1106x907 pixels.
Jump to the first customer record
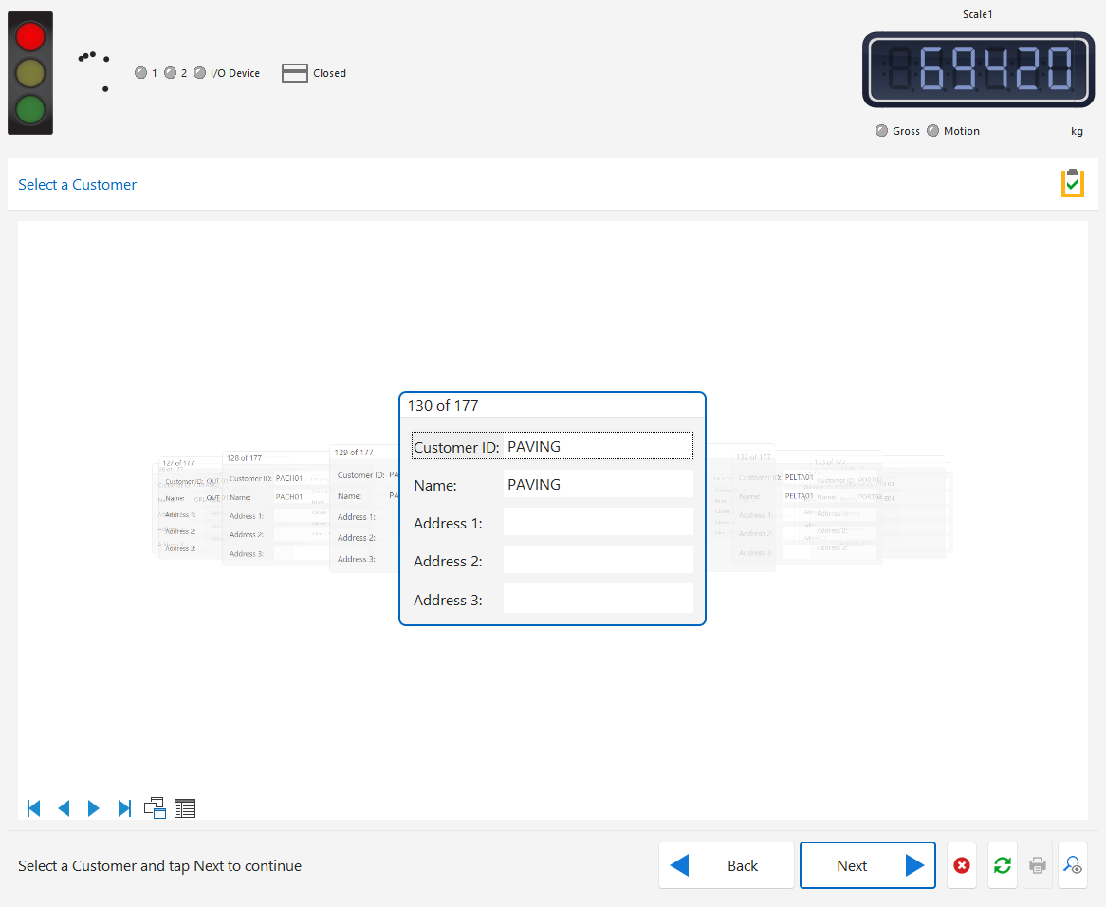coord(34,808)
